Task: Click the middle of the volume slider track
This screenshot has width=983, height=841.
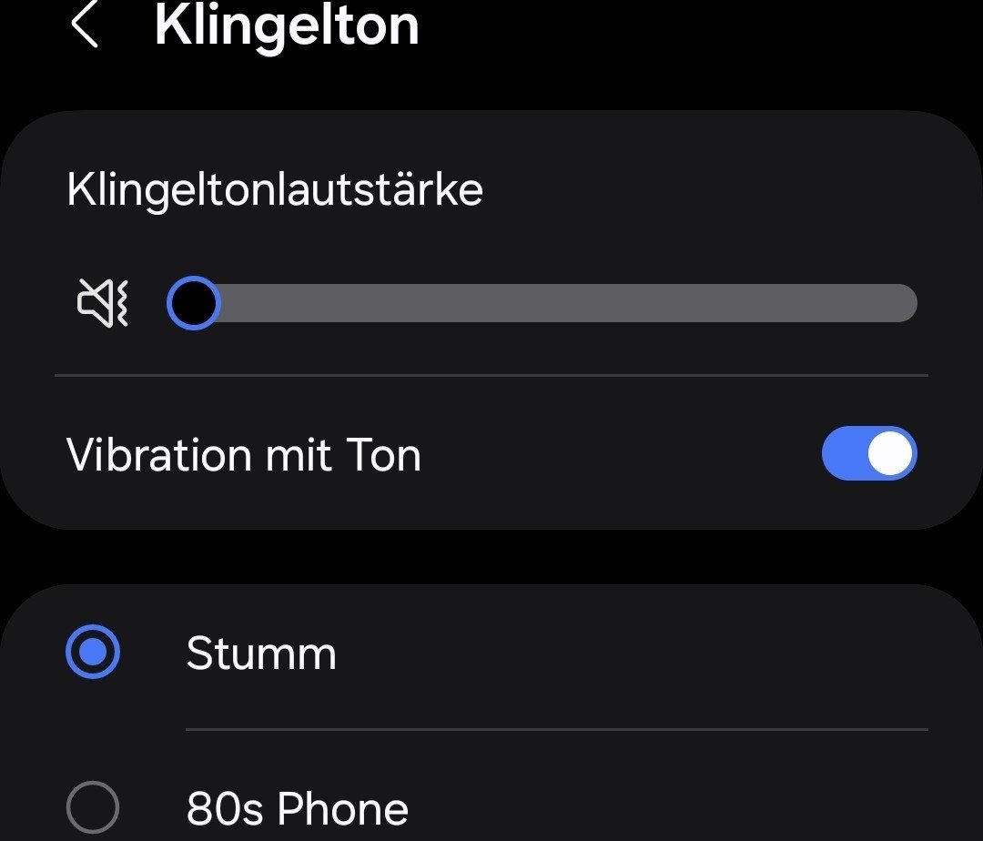Action: point(542,303)
